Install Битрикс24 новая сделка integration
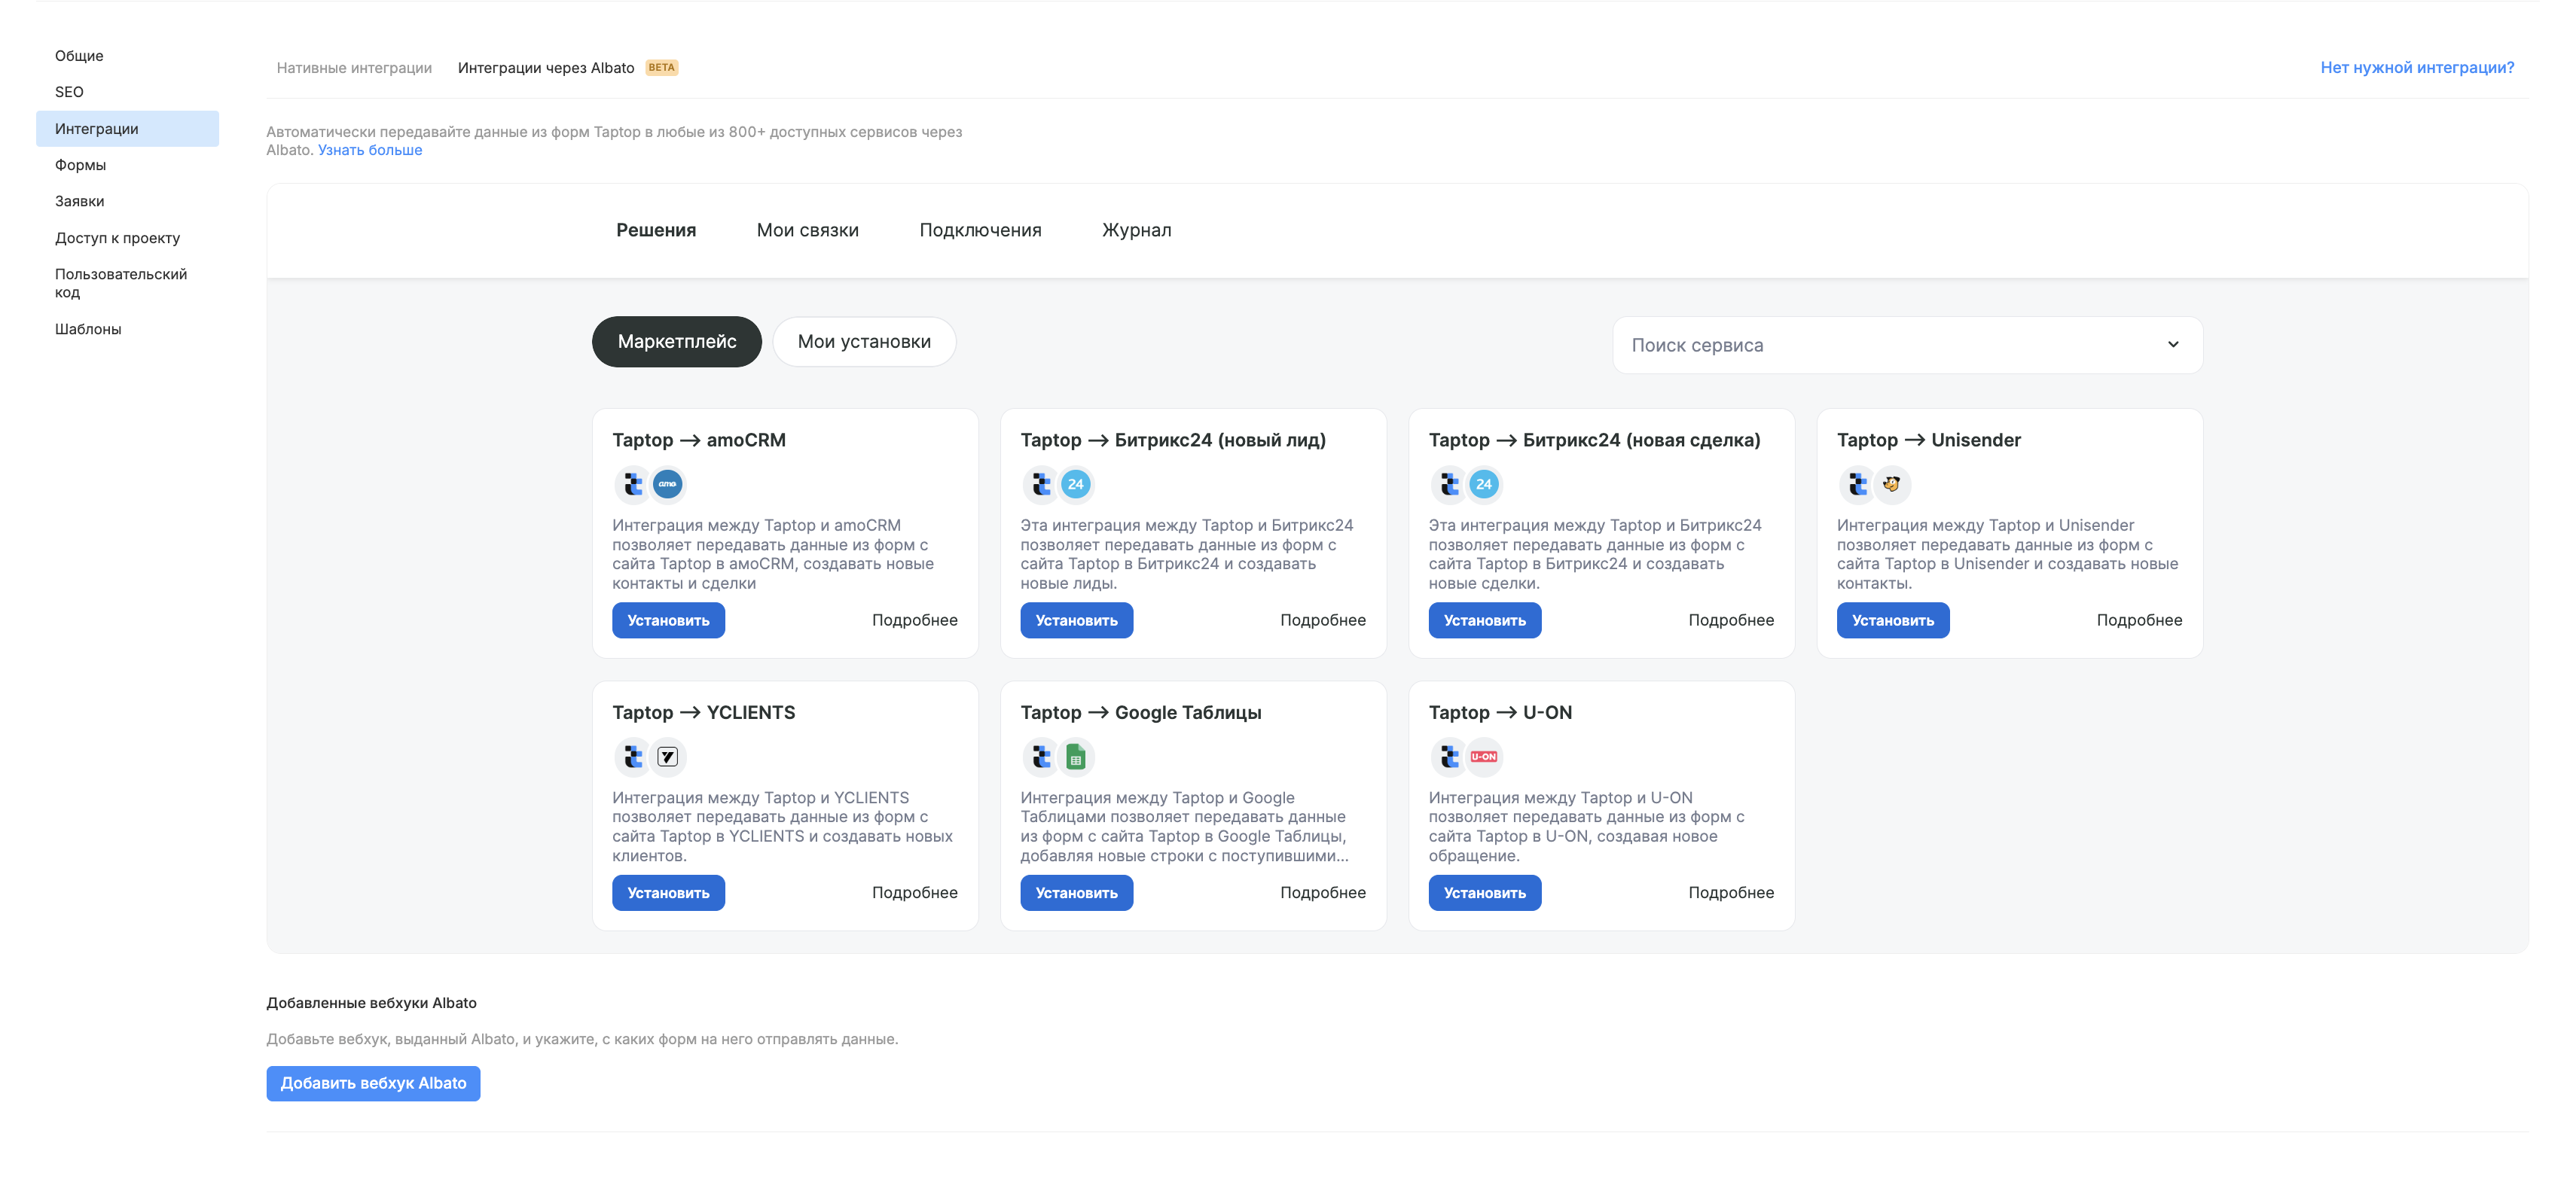2576x1191 pixels. (1484, 620)
